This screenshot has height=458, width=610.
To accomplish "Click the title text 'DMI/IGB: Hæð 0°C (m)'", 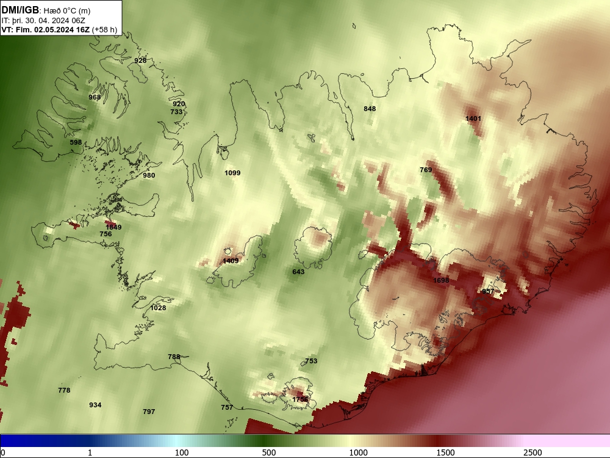I will (46, 10).
